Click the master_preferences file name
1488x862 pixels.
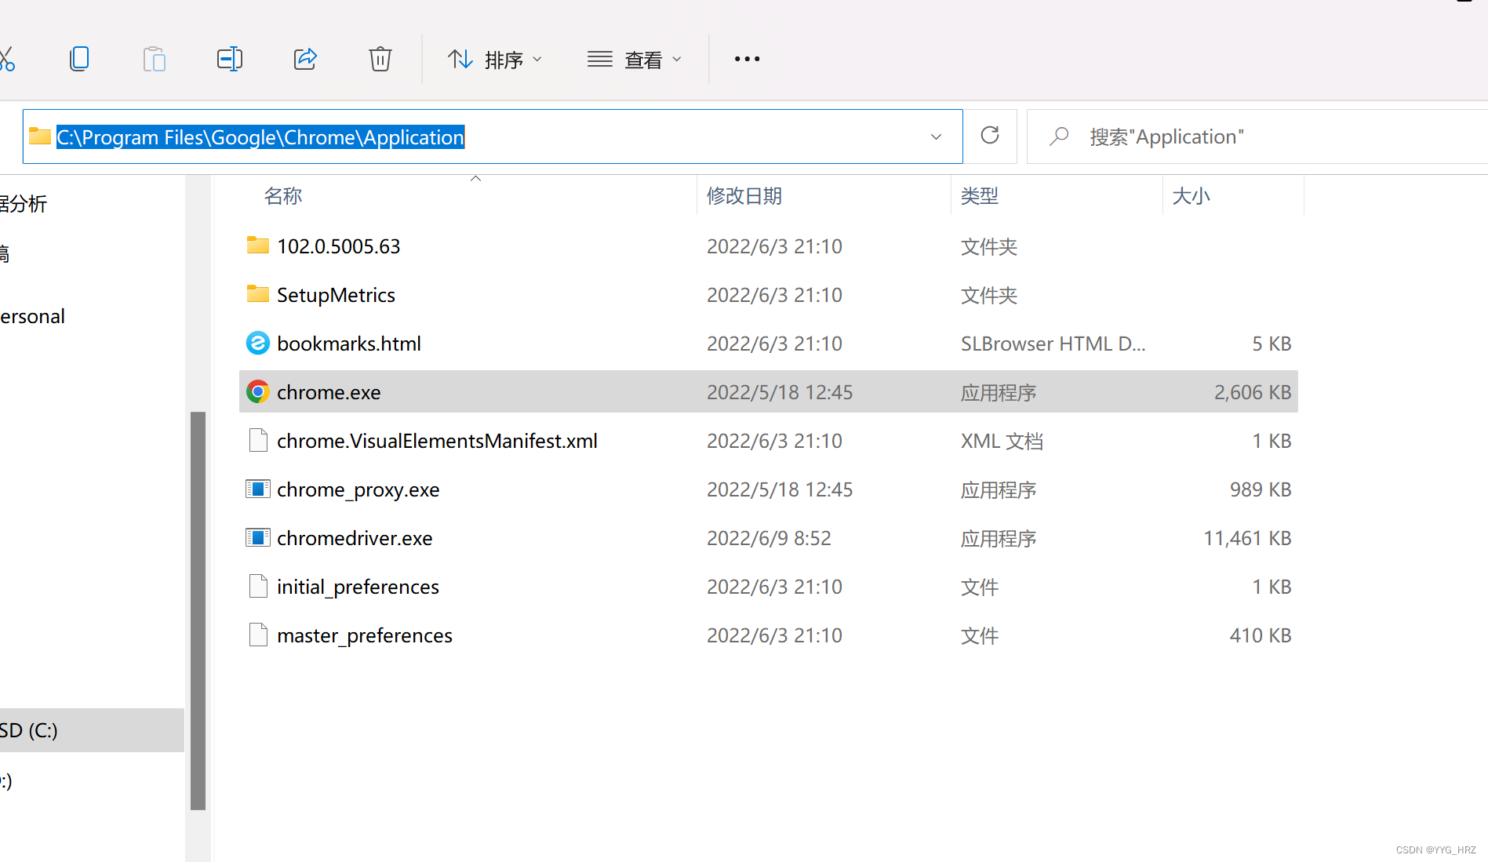click(x=365, y=635)
